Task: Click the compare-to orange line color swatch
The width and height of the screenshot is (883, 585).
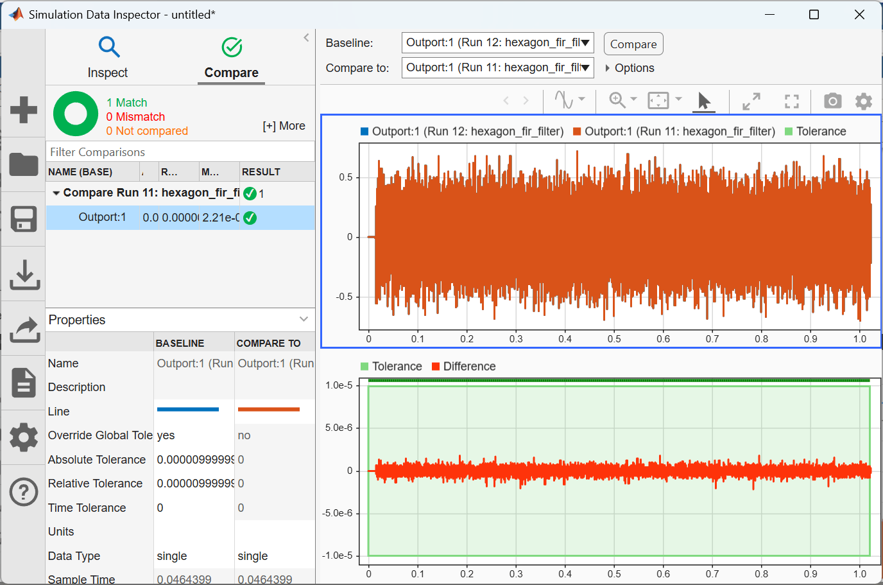Action: point(269,409)
